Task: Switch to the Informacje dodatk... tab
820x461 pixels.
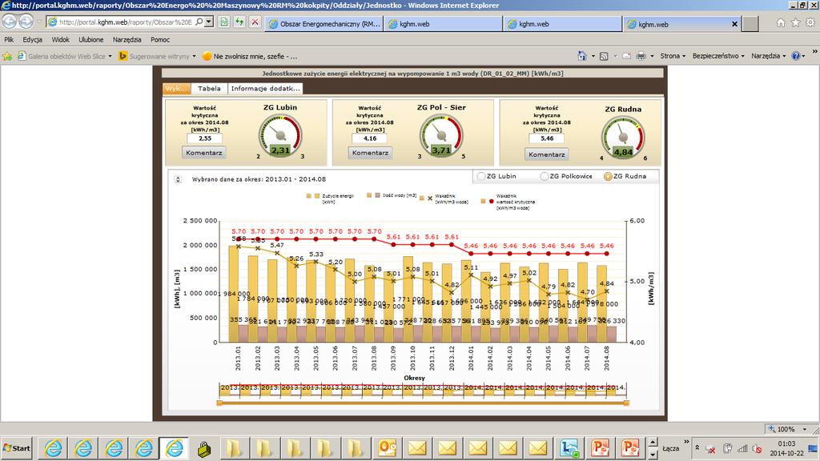Action: point(266,88)
